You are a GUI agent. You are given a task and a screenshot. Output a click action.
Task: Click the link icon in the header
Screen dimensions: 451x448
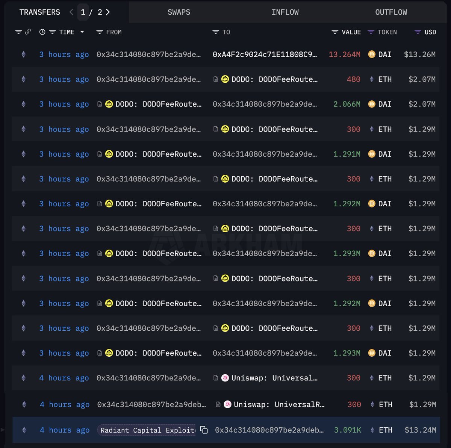click(28, 32)
